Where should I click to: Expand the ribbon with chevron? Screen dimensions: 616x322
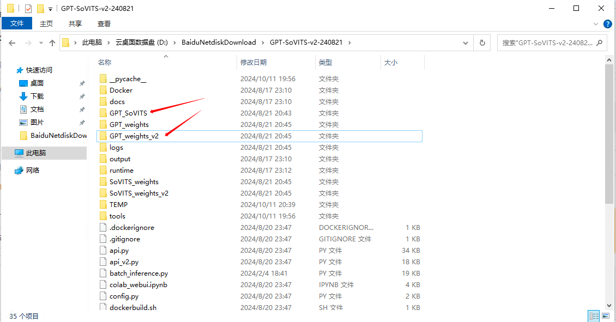coord(596,24)
